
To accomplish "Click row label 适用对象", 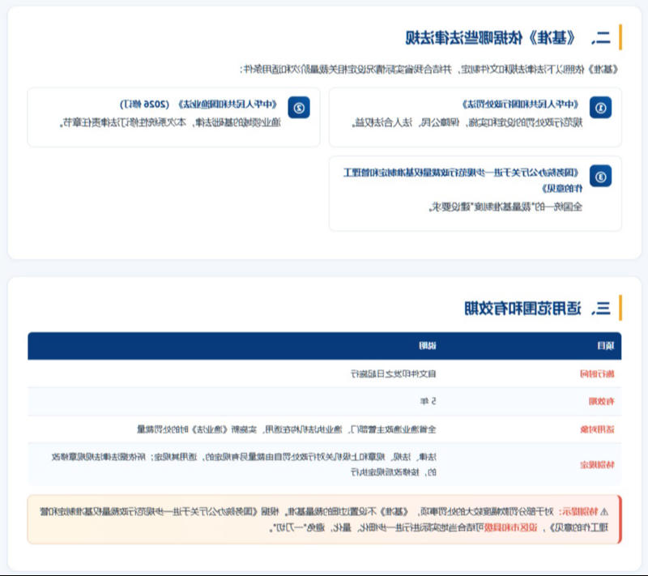I will pos(597,429).
